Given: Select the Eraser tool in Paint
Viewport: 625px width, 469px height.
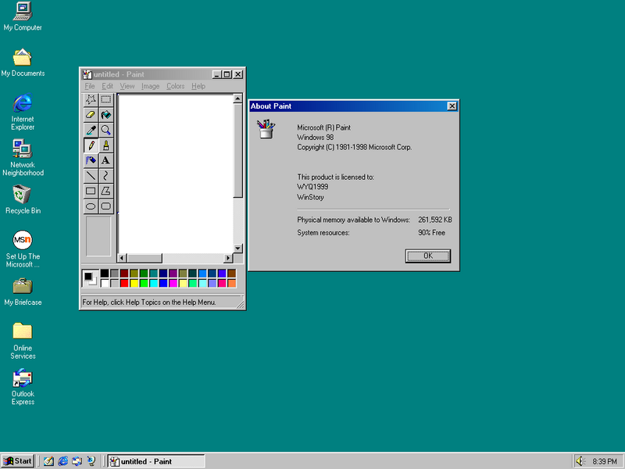Looking at the screenshot, I should pos(91,115).
